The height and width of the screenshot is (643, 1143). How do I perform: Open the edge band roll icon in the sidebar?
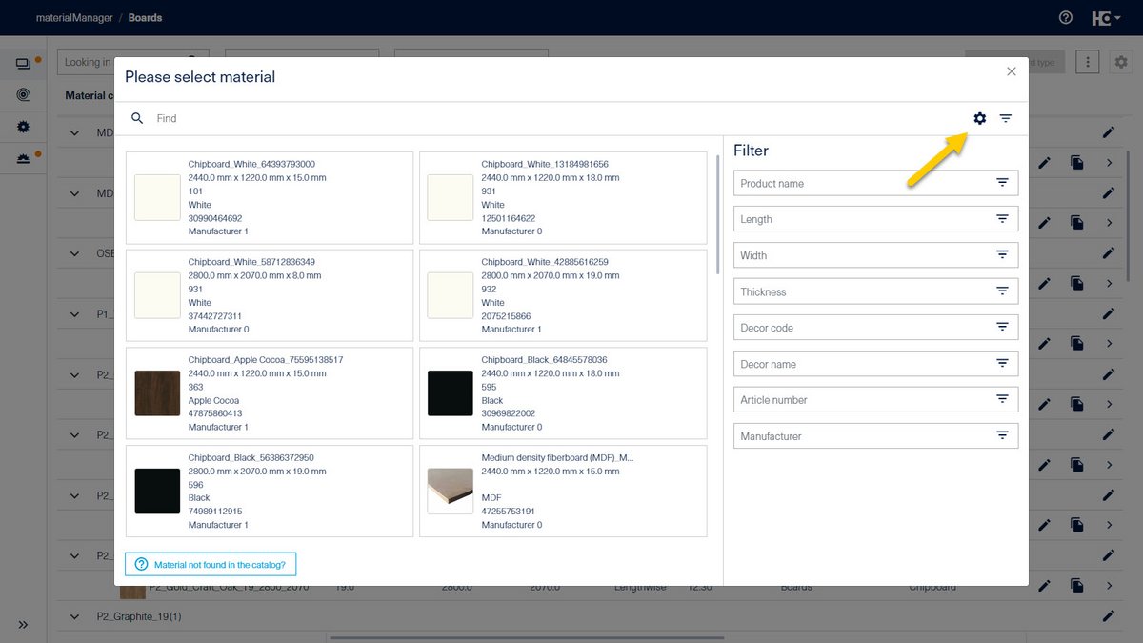[24, 94]
